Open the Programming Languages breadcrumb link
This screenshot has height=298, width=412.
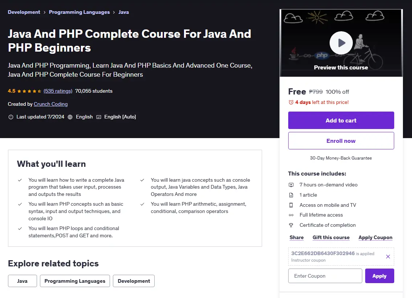79,12
